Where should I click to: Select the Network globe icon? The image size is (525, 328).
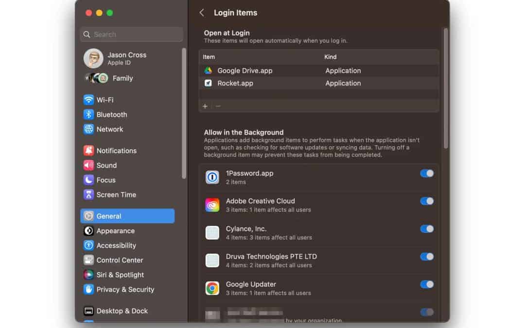pyautogui.click(x=88, y=129)
